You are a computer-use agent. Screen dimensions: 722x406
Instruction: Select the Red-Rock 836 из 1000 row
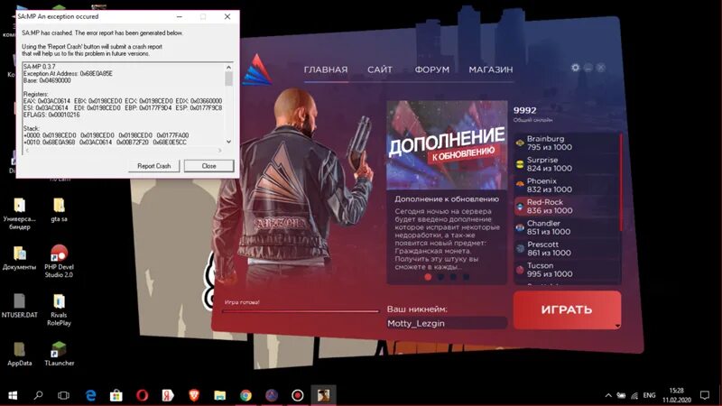click(567, 207)
